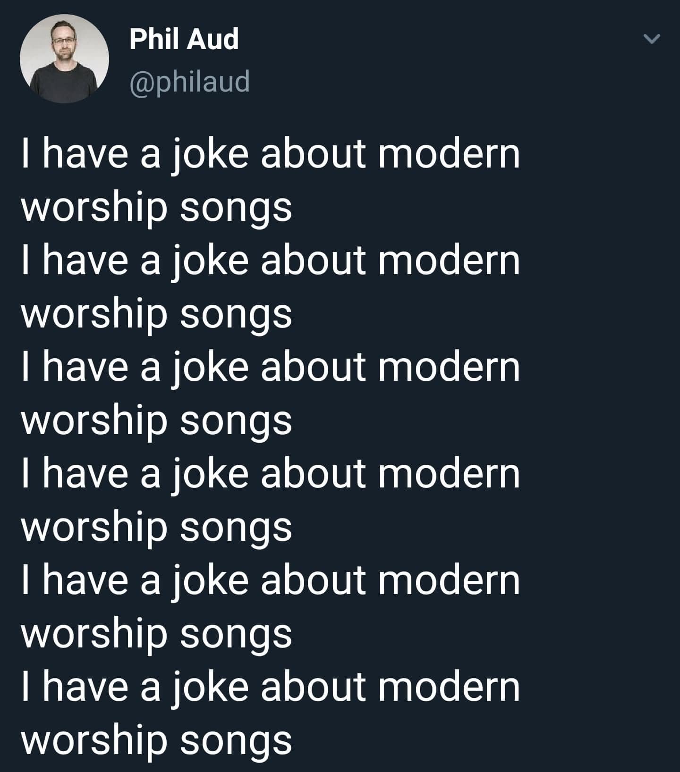Select the second 'I have a joke' line

coord(271,261)
